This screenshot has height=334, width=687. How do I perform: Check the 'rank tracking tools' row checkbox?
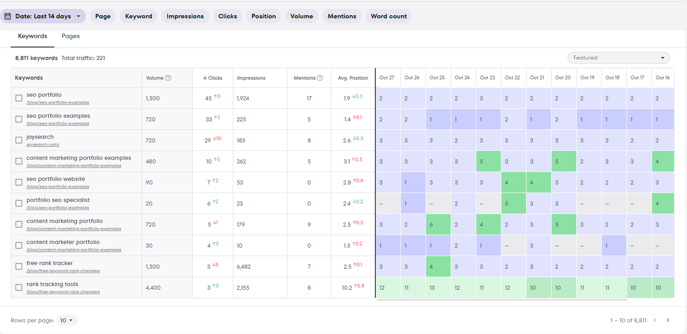click(x=18, y=287)
